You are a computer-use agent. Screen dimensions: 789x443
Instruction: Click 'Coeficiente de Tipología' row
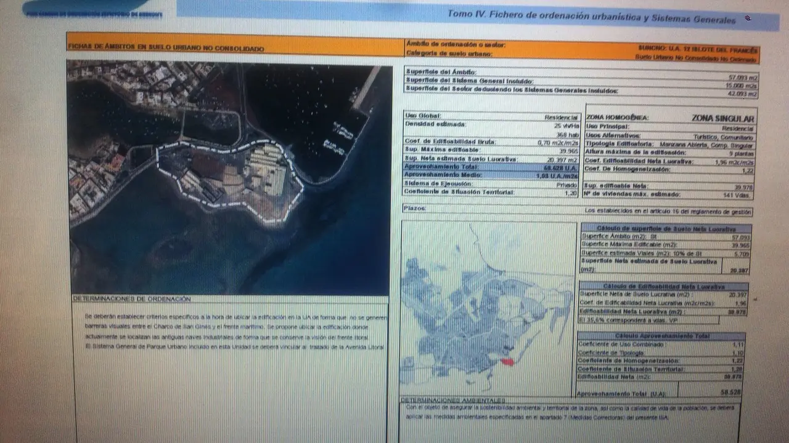(661, 353)
